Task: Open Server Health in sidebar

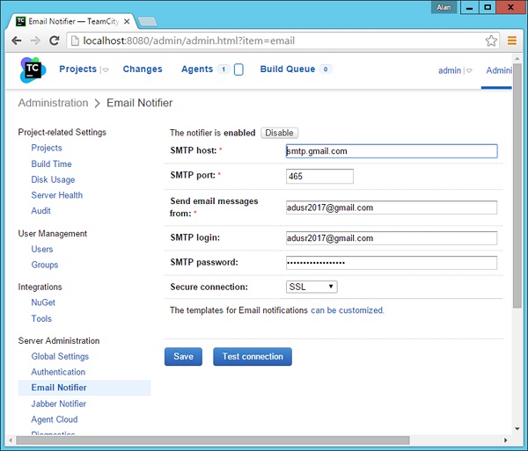Action: (x=57, y=195)
